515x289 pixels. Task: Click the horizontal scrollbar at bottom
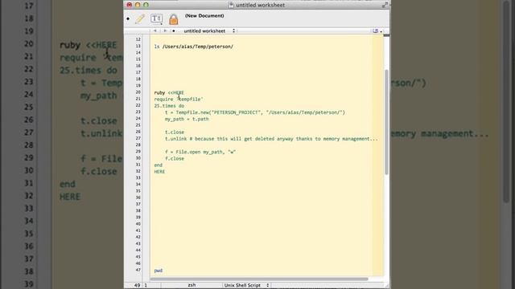[259, 279]
